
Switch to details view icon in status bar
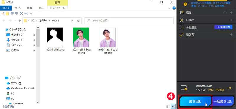(x=168, y=106)
